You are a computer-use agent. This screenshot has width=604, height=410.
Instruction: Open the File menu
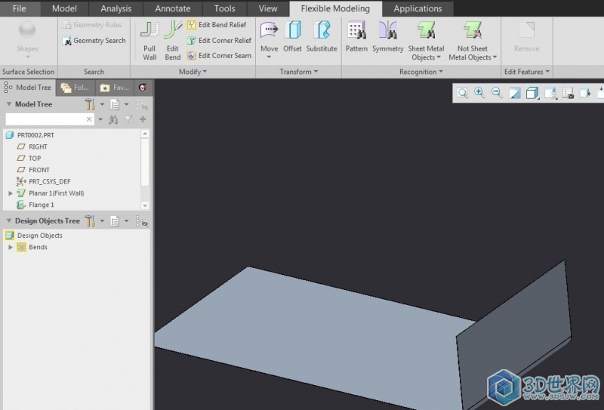tap(20, 8)
